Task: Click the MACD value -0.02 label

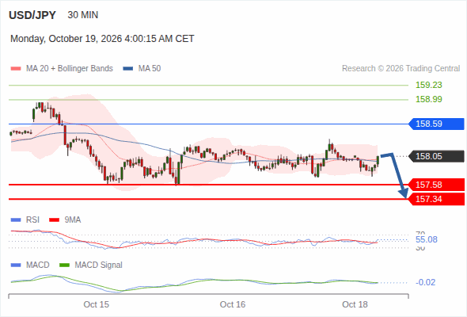Action: click(x=425, y=282)
